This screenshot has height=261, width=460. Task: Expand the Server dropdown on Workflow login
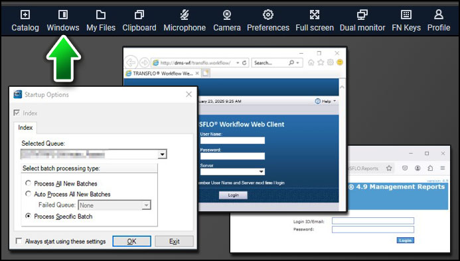(261, 172)
